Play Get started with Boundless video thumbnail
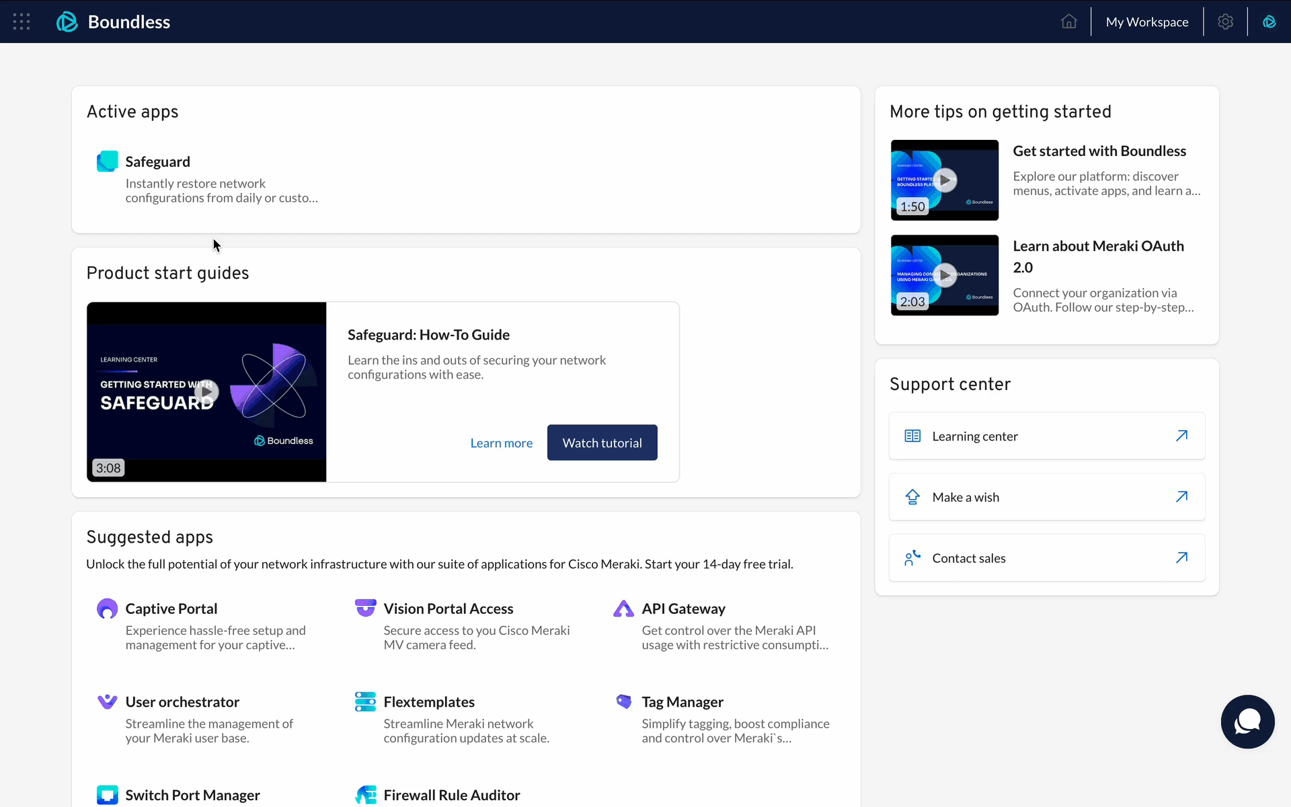Image resolution: width=1291 pixels, height=807 pixels. tap(945, 180)
